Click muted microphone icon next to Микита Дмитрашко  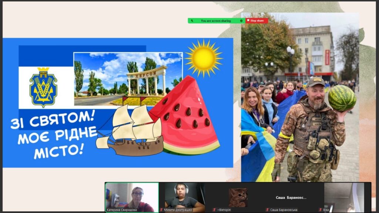pyautogui.click(x=161, y=210)
